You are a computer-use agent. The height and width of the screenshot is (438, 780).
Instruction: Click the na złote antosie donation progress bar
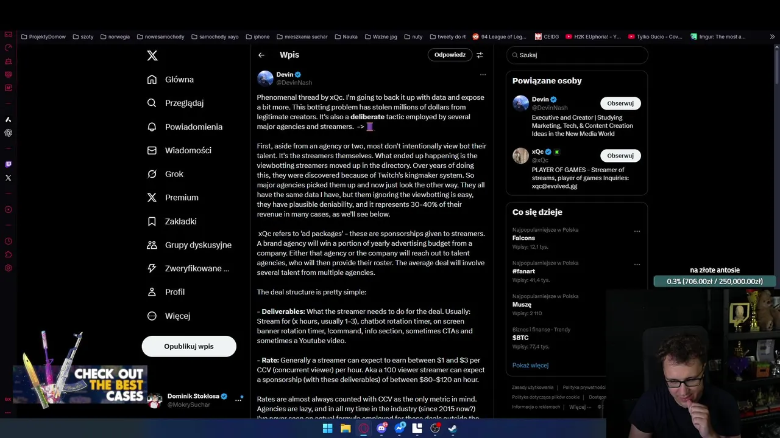point(715,282)
